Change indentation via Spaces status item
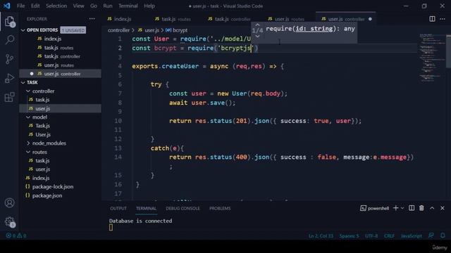 (x=349, y=236)
